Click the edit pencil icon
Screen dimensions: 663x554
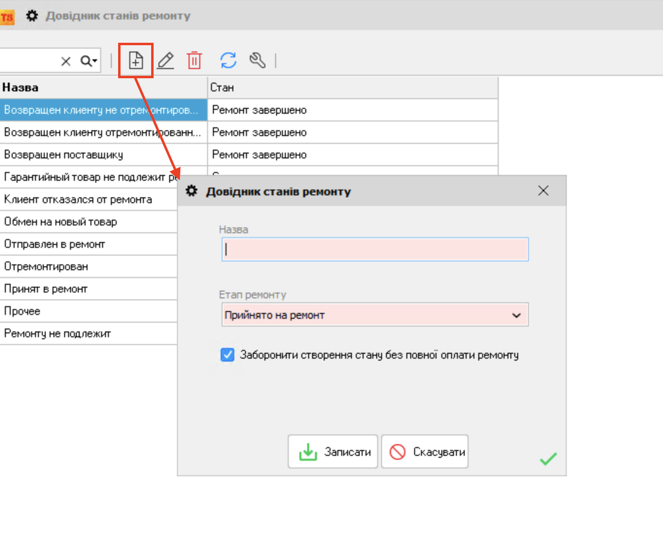[165, 60]
